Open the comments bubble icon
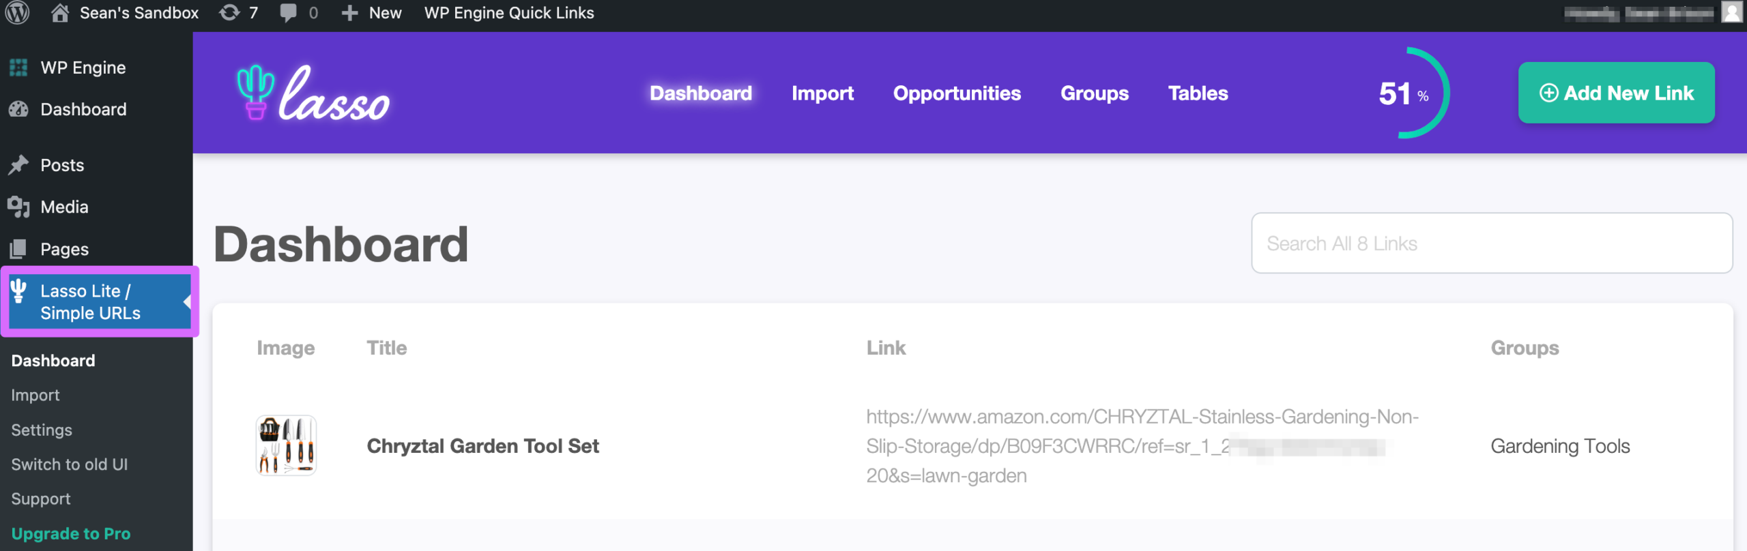This screenshot has width=1747, height=551. point(289,13)
